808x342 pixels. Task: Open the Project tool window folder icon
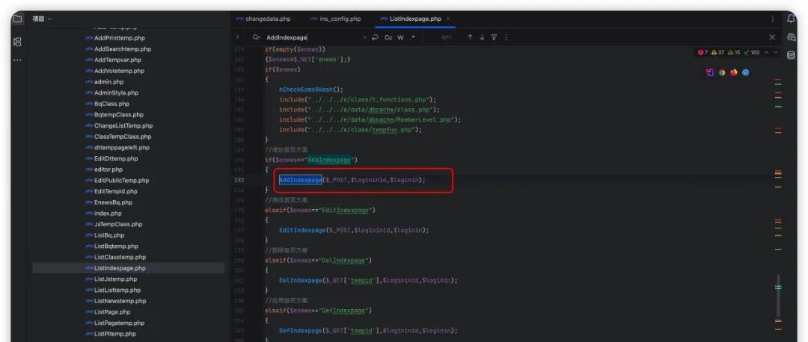[x=17, y=19]
